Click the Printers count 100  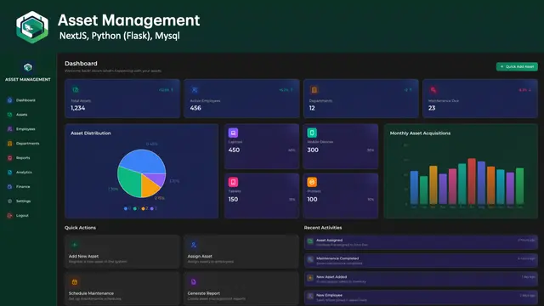(x=312, y=200)
